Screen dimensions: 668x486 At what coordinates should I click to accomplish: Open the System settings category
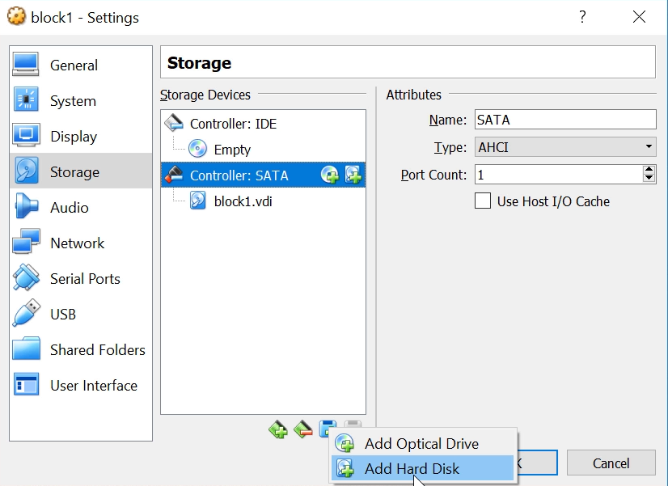[x=73, y=101]
